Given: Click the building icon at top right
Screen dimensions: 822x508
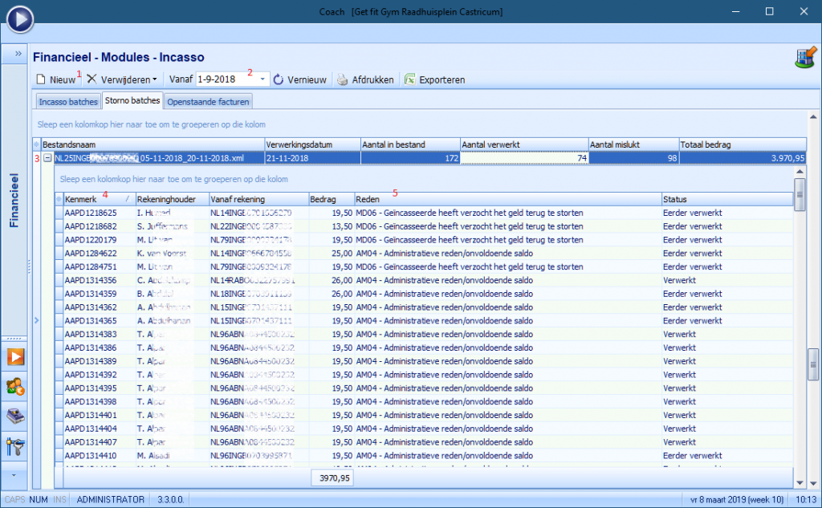Looking at the screenshot, I should tap(804, 59).
